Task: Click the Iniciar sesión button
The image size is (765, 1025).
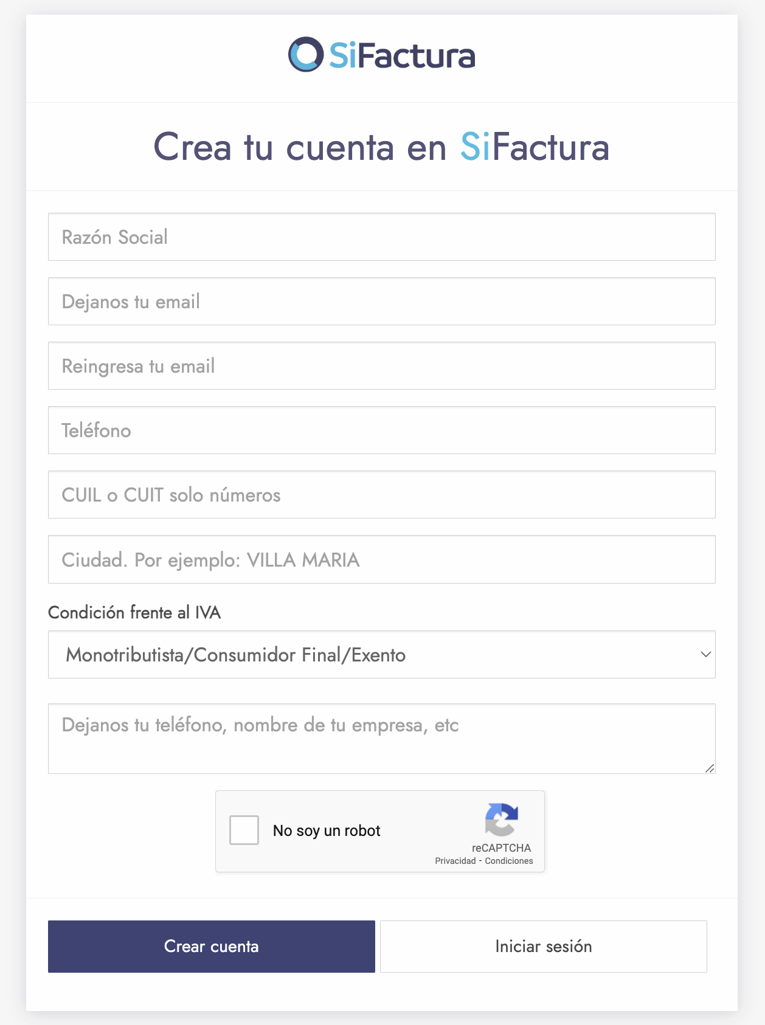Action: (544, 947)
